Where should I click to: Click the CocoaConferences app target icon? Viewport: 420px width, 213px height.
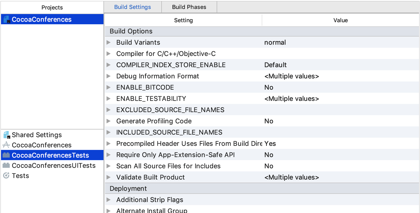tap(6, 145)
